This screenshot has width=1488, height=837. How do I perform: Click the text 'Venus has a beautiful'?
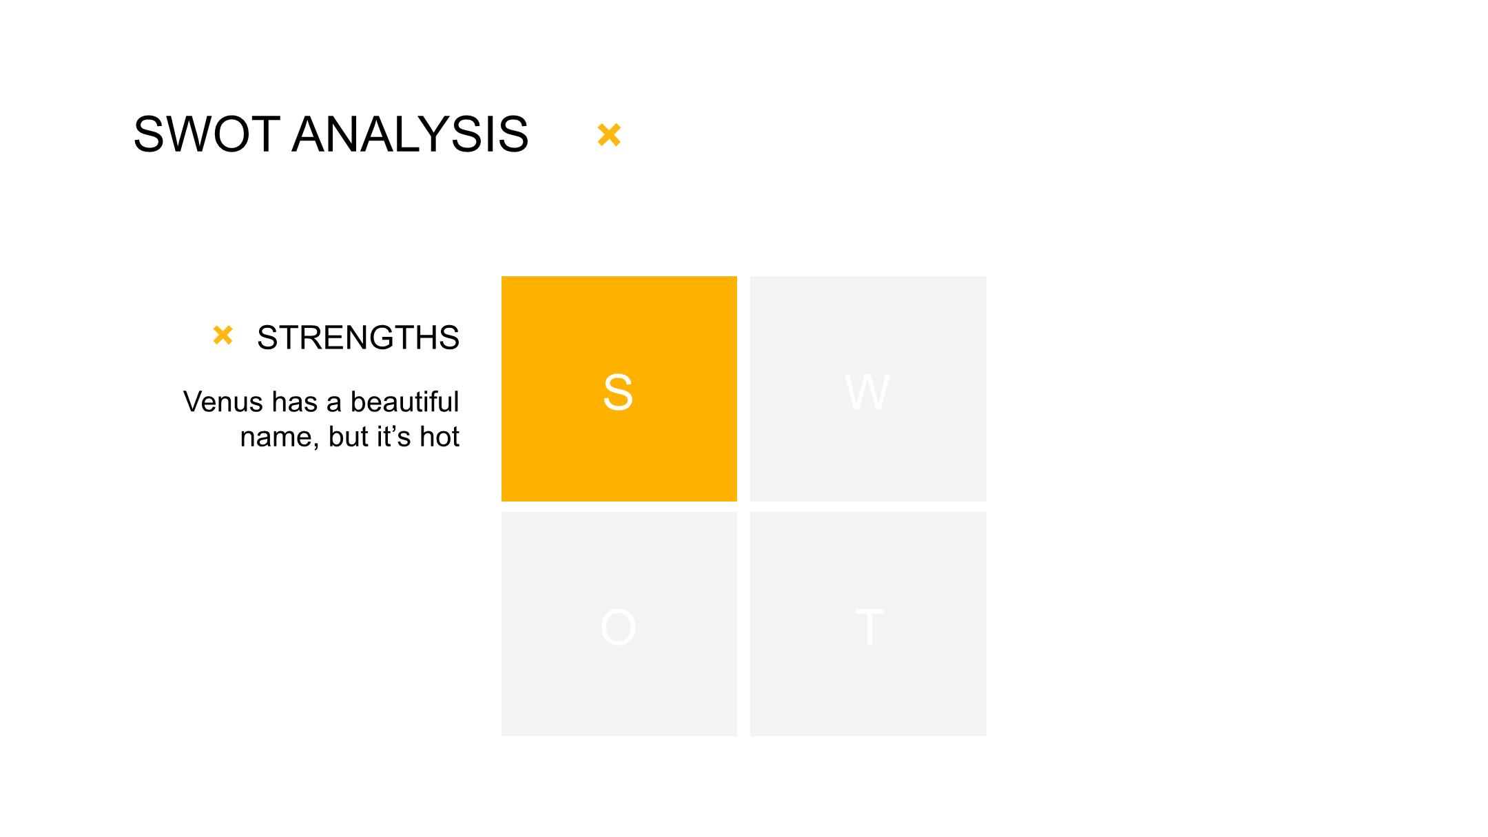click(x=321, y=402)
